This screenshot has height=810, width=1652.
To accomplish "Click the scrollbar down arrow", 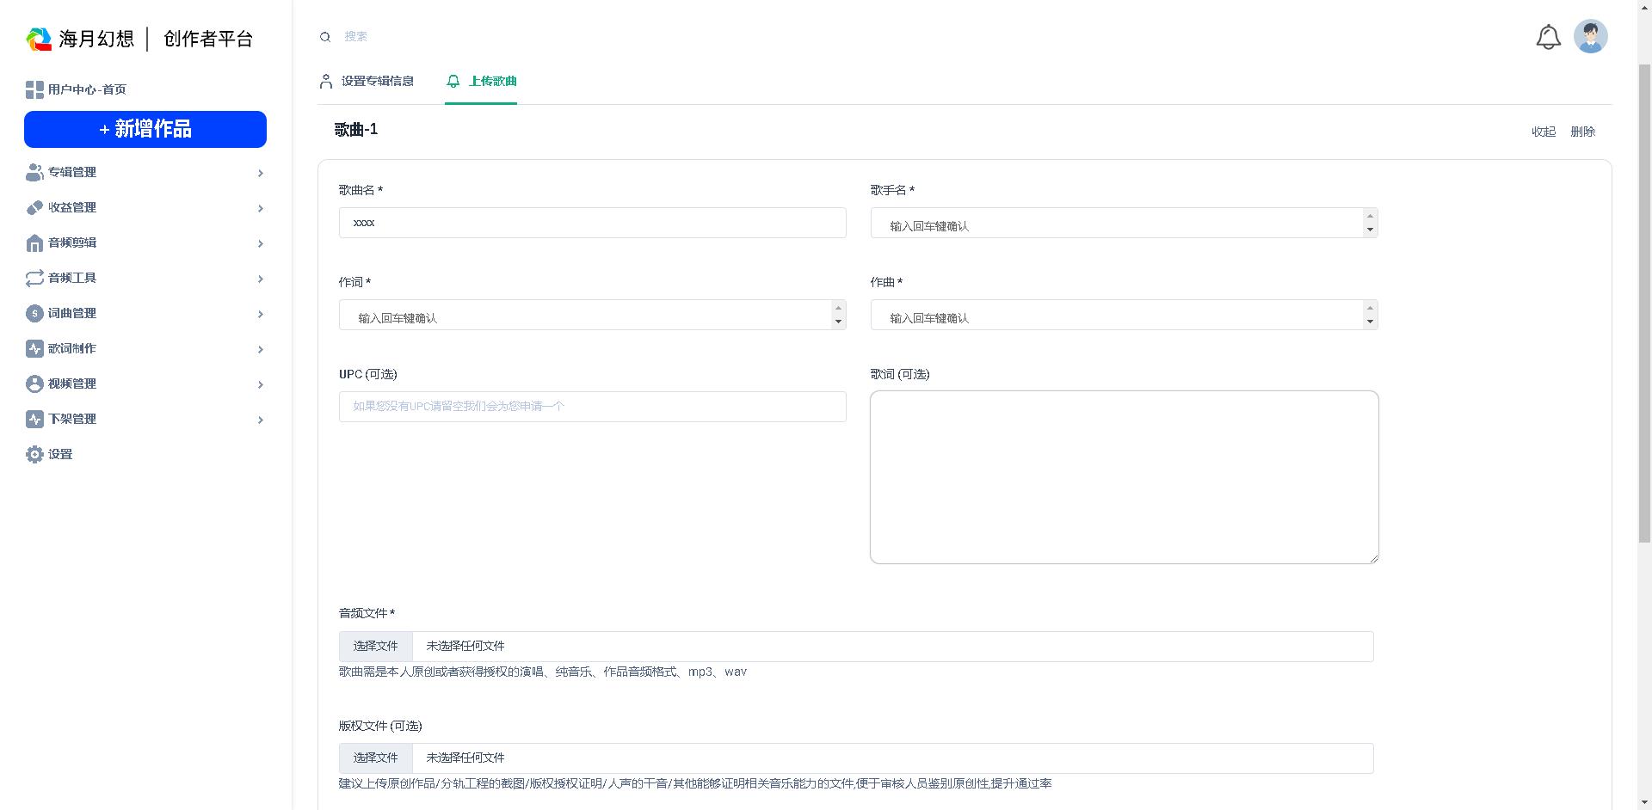I will click(x=1644, y=803).
